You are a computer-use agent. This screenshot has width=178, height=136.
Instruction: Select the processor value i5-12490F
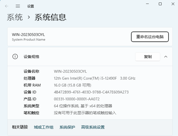point(95,78)
